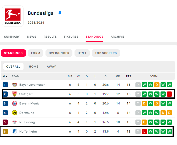Toggle the blue pin icon next to Bundesliga
The image size is (177, 145).
(x=60, y=13)
